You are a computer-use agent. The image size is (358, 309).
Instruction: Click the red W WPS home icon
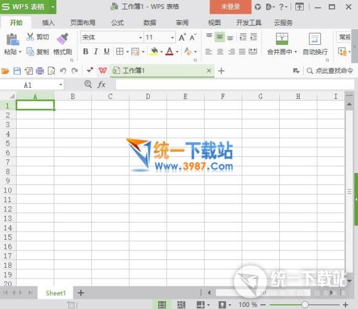pos(103,71)
